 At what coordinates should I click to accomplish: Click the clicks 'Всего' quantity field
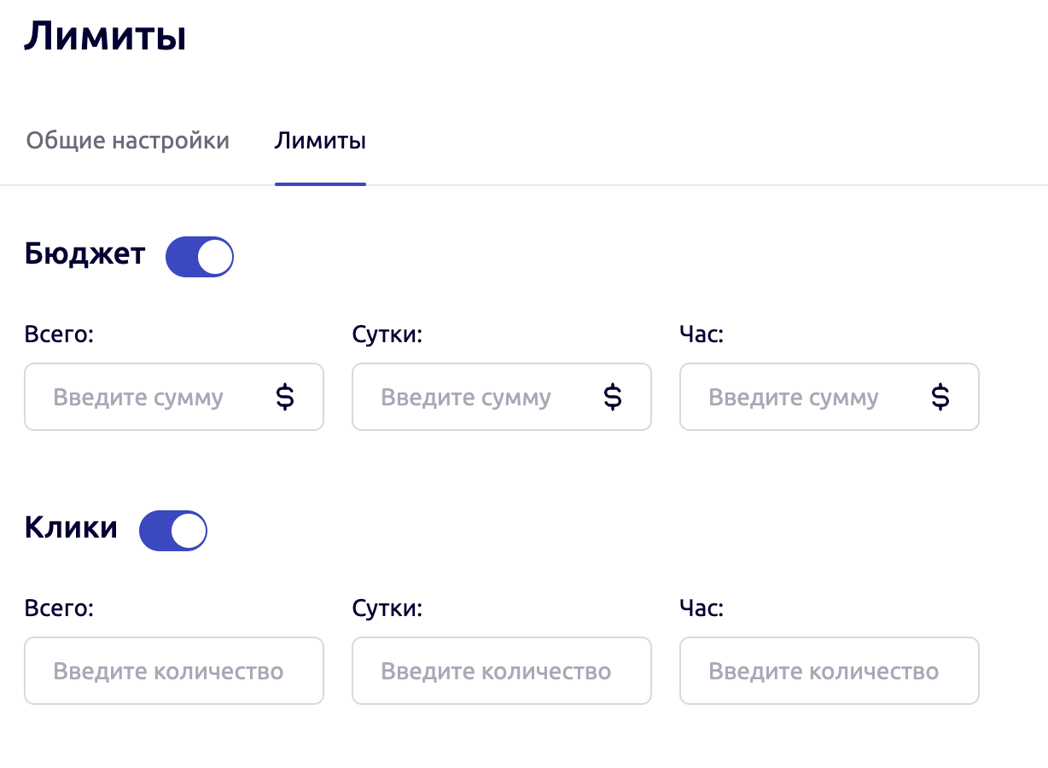[174, 671]
